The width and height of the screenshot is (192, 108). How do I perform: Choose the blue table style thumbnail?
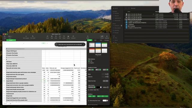(x=98, y=45)
